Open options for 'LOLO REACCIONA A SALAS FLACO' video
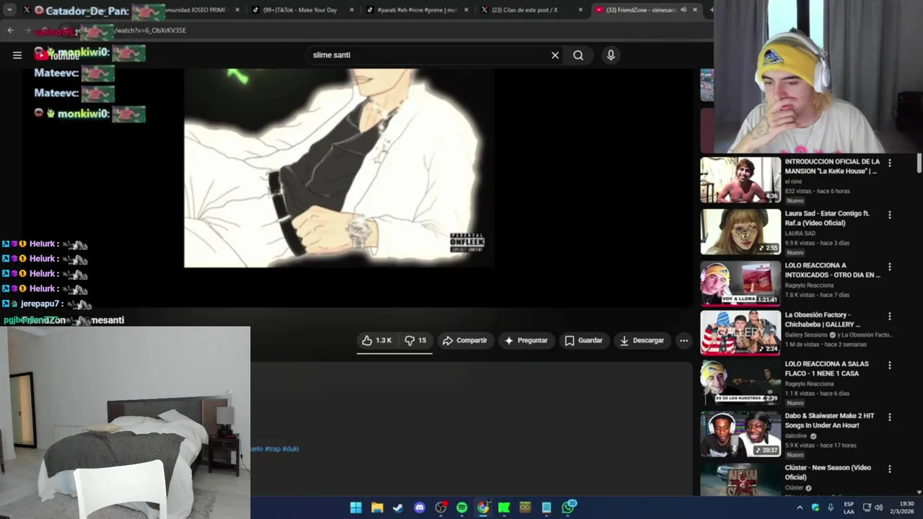 [890, 365]
